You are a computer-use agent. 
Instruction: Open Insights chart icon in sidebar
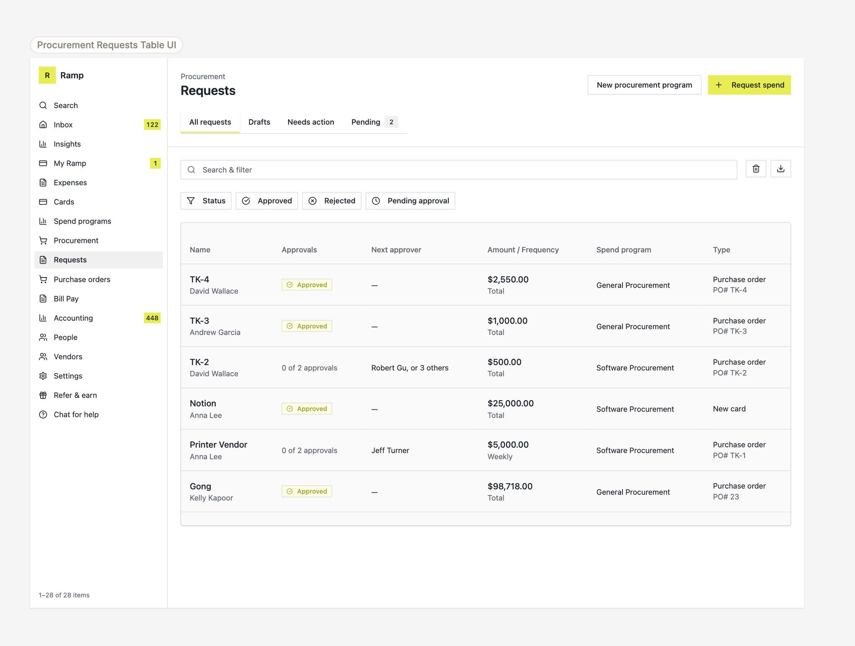[x=43, y=144]
